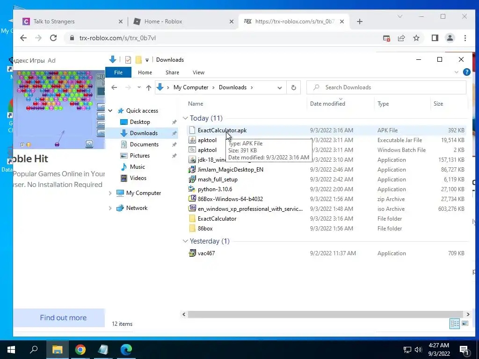Go back in Explorer navigation
Screen dimensions: 479x359
click(114, 87)
